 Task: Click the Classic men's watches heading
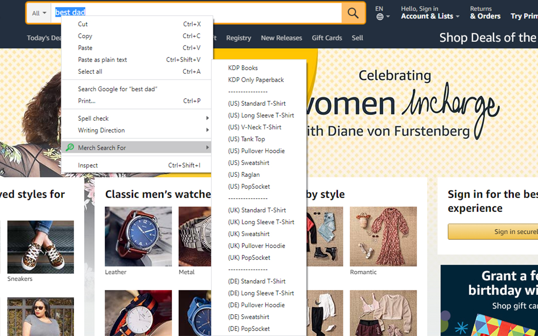coord(158,194)
